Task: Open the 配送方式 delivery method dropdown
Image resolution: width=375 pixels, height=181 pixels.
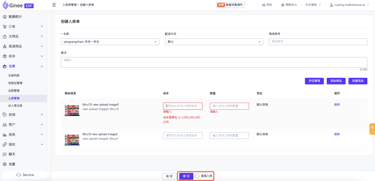Action: coord(214,42)
